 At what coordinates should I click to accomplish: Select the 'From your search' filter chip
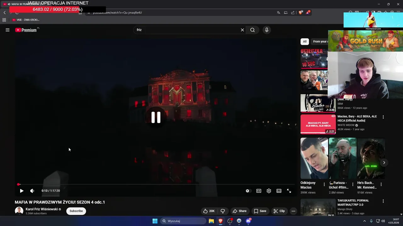(319, 41)
